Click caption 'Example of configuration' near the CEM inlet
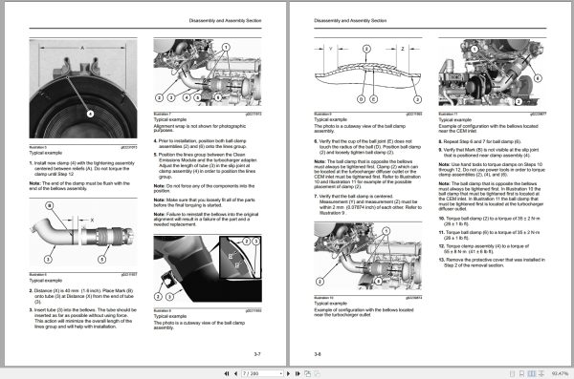The image size is (574, 379). 488,128
